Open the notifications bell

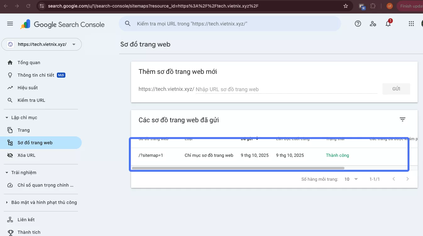click(388, 24)
